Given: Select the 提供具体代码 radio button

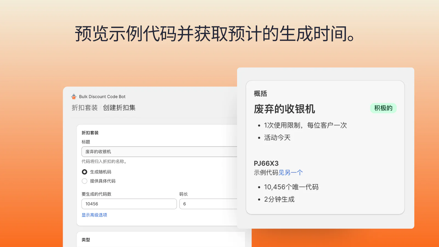Looking at the screenshot, I should [85, 181].
